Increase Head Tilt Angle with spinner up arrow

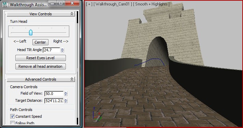tap(62, 49)
